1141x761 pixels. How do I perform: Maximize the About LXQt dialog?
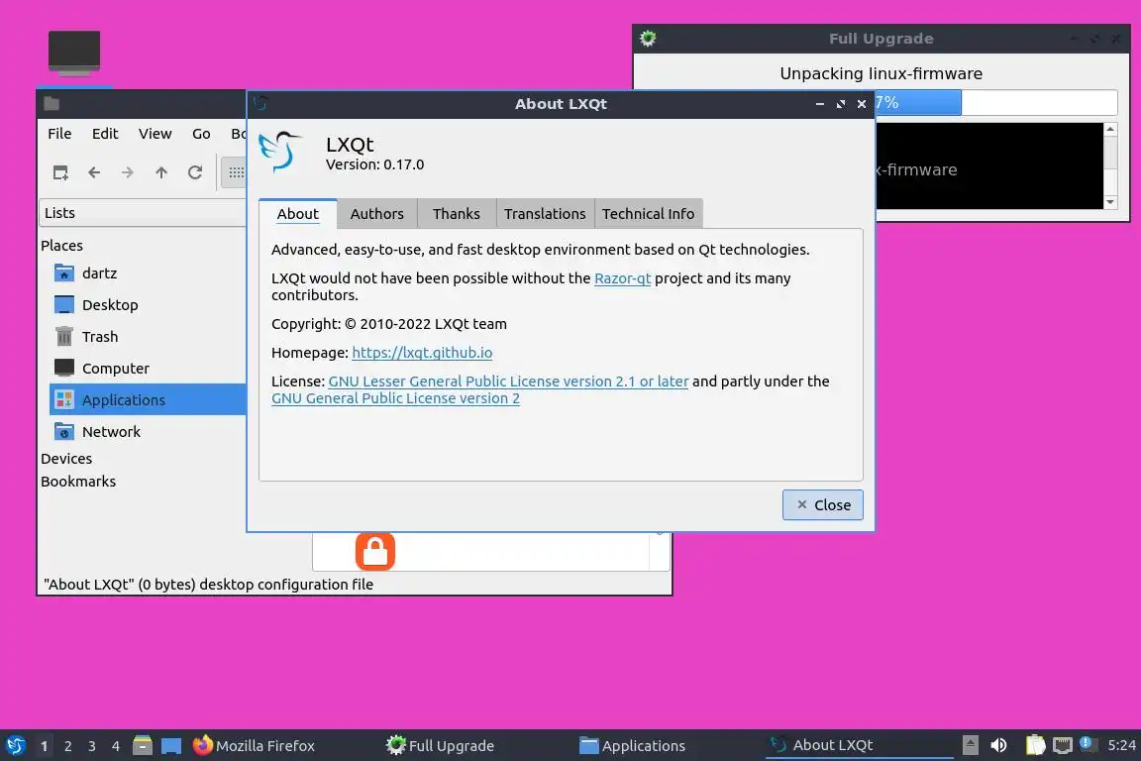point(841,104)
